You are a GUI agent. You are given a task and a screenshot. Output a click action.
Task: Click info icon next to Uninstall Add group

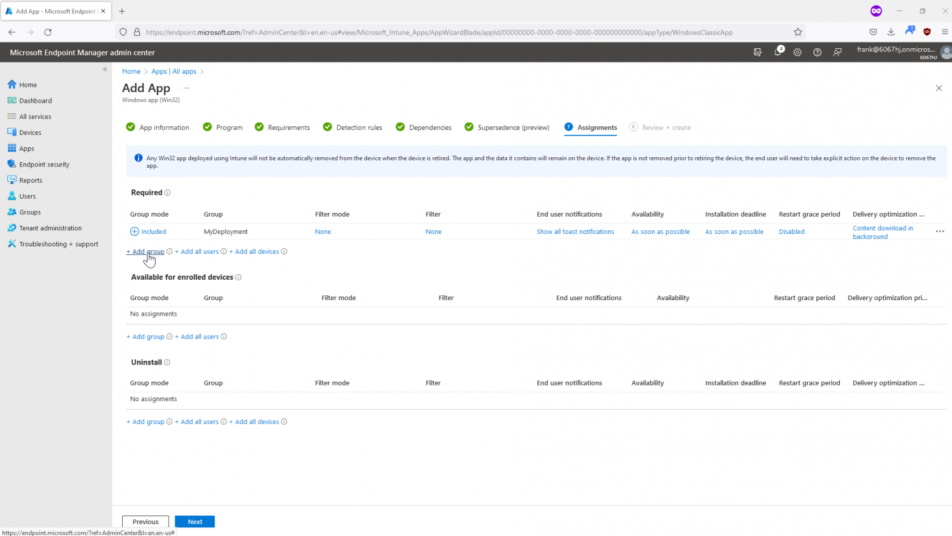click(169, 421)
